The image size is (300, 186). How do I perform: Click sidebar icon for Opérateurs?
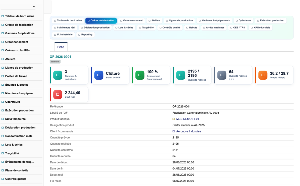tap(2, 102)
